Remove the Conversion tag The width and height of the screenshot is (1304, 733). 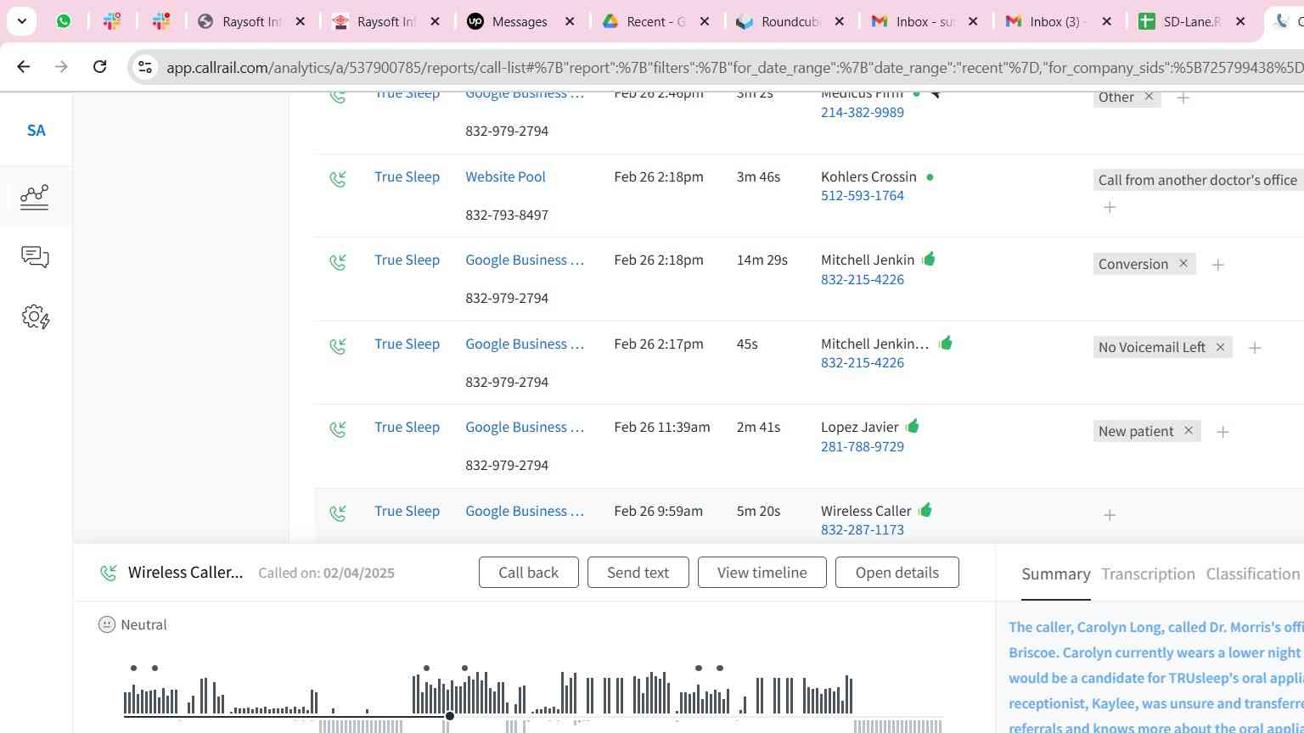pyautogui.click(x=1183, y=264)
